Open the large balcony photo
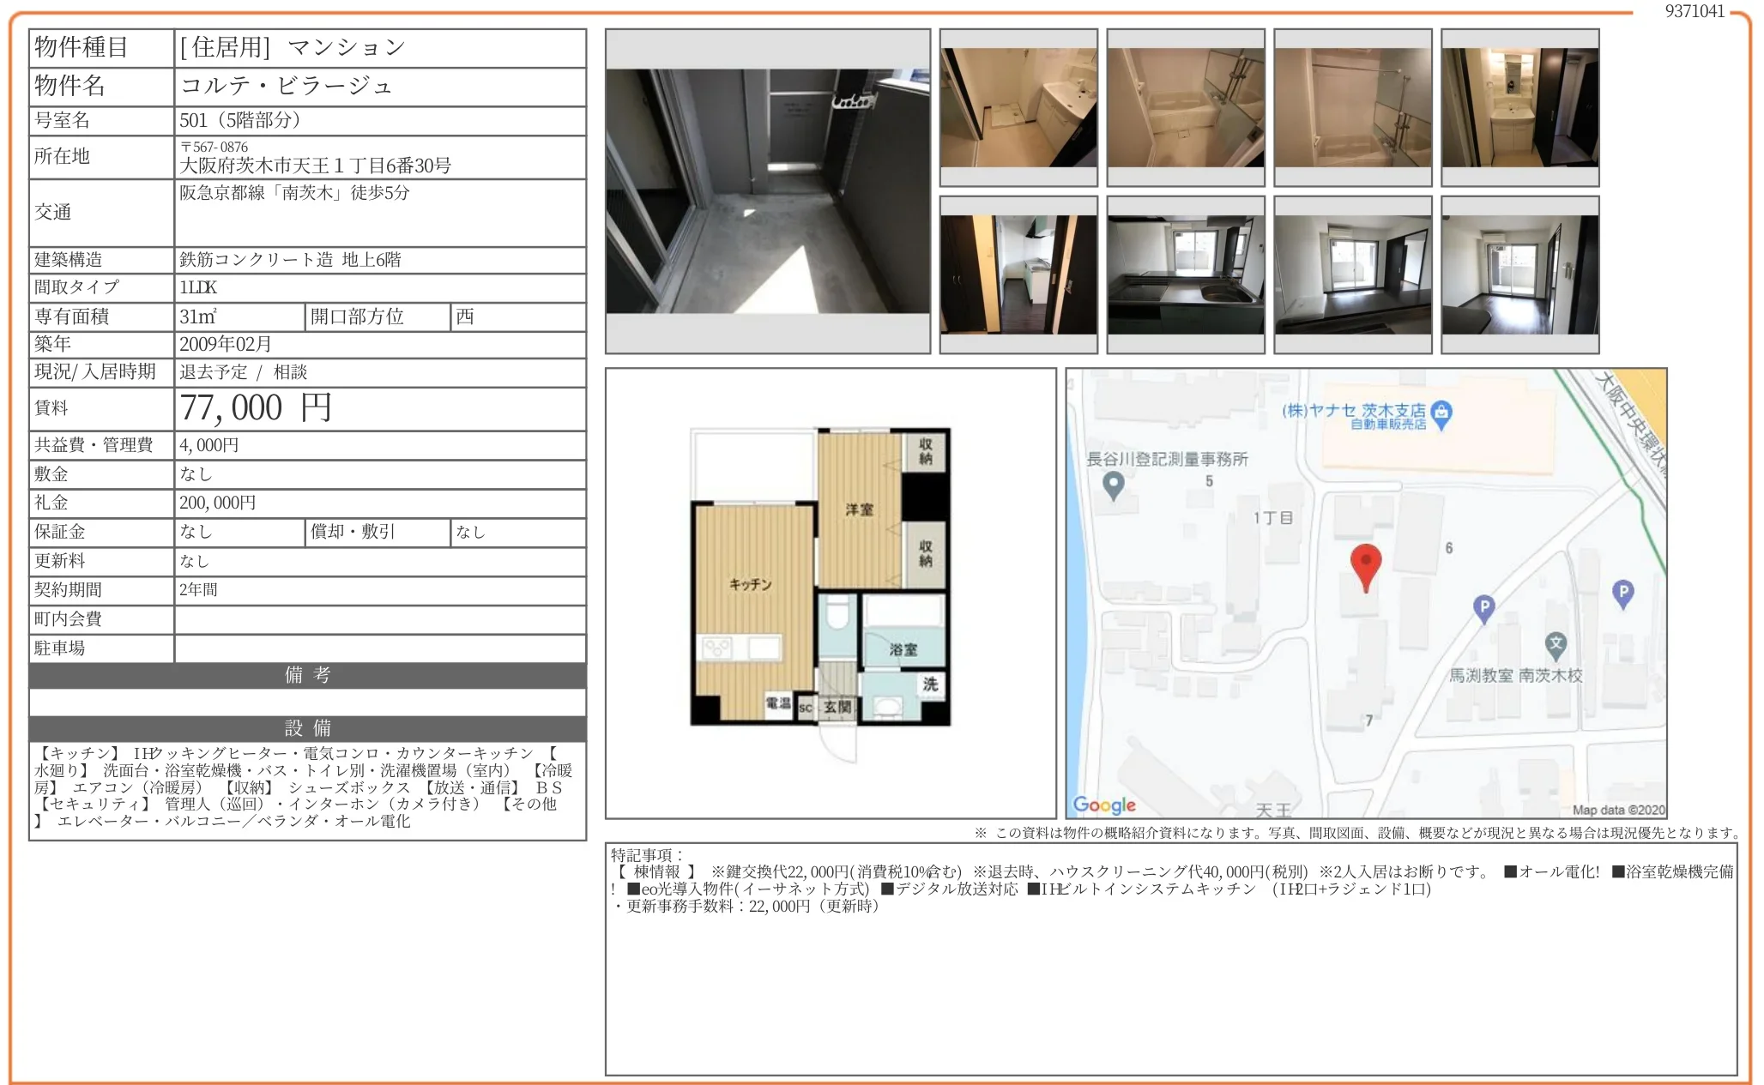This screenshot has width=1764, height=1085. coord(767,191)
